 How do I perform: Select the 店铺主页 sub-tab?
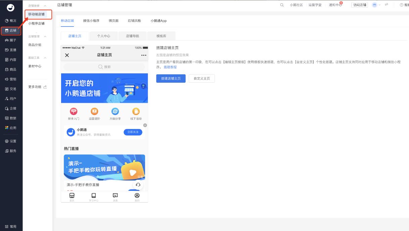tap(75, 36)
